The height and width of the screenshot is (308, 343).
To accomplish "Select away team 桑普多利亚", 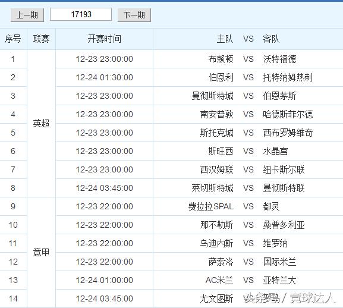I will 284,225.
